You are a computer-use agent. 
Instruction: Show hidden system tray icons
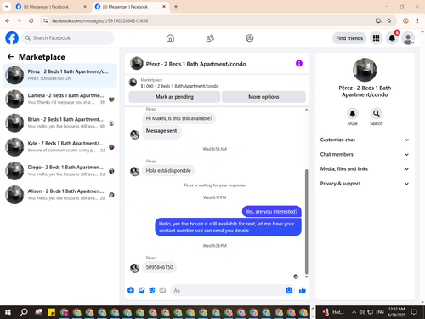[354, 312]
